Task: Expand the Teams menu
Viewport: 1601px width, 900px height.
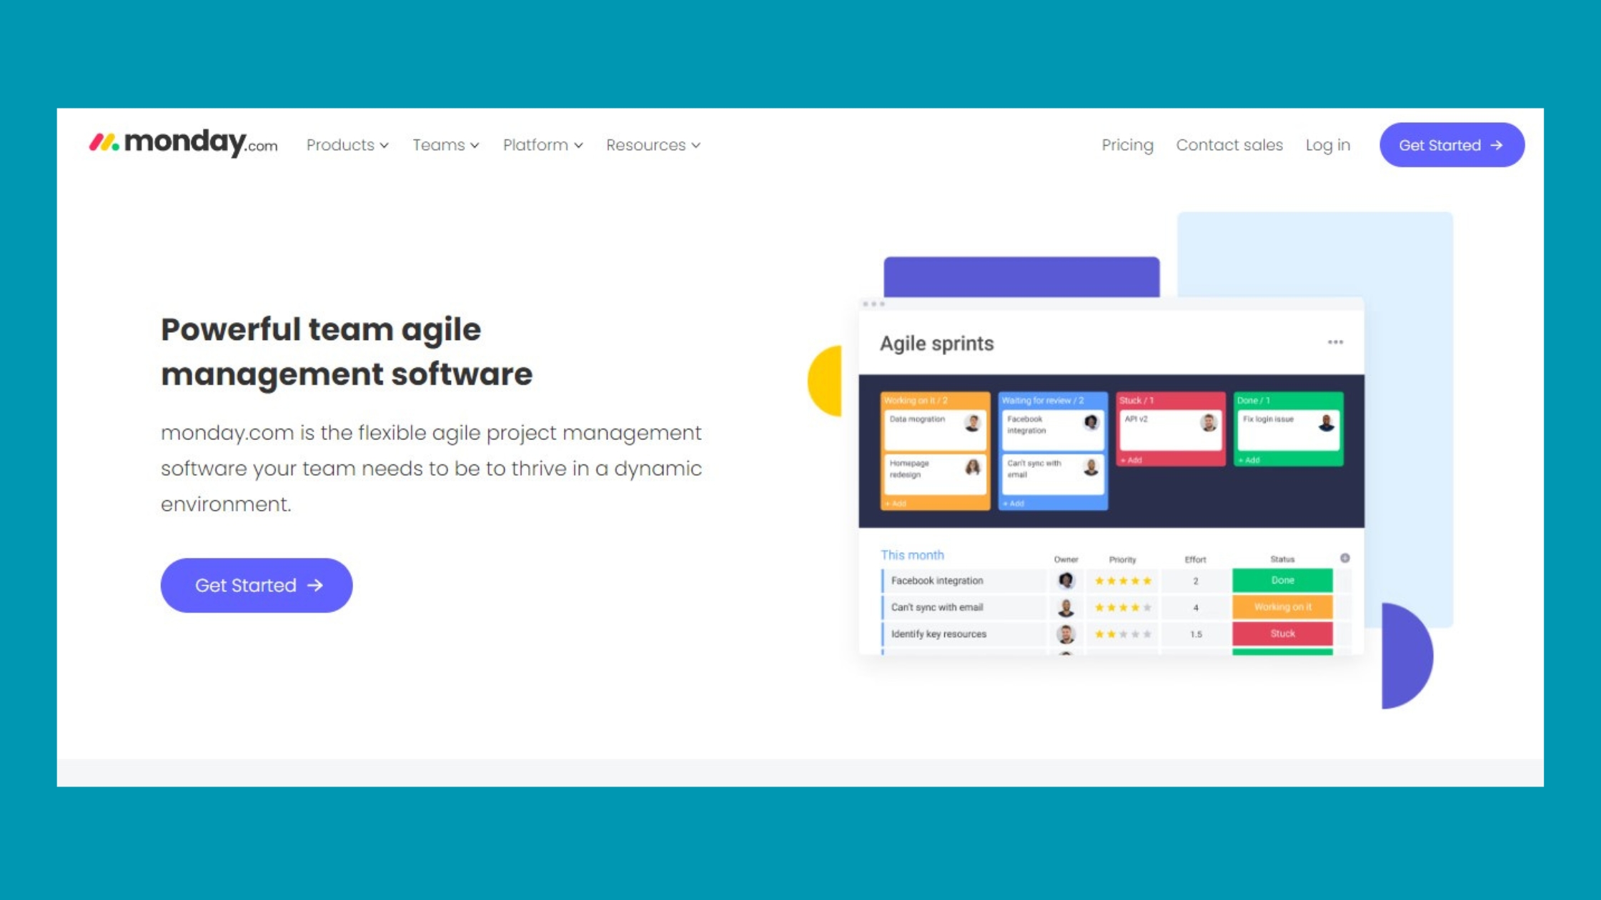Action: click(445, 145)
